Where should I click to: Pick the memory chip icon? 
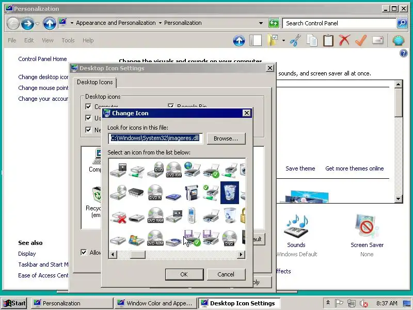click(136, 192)
